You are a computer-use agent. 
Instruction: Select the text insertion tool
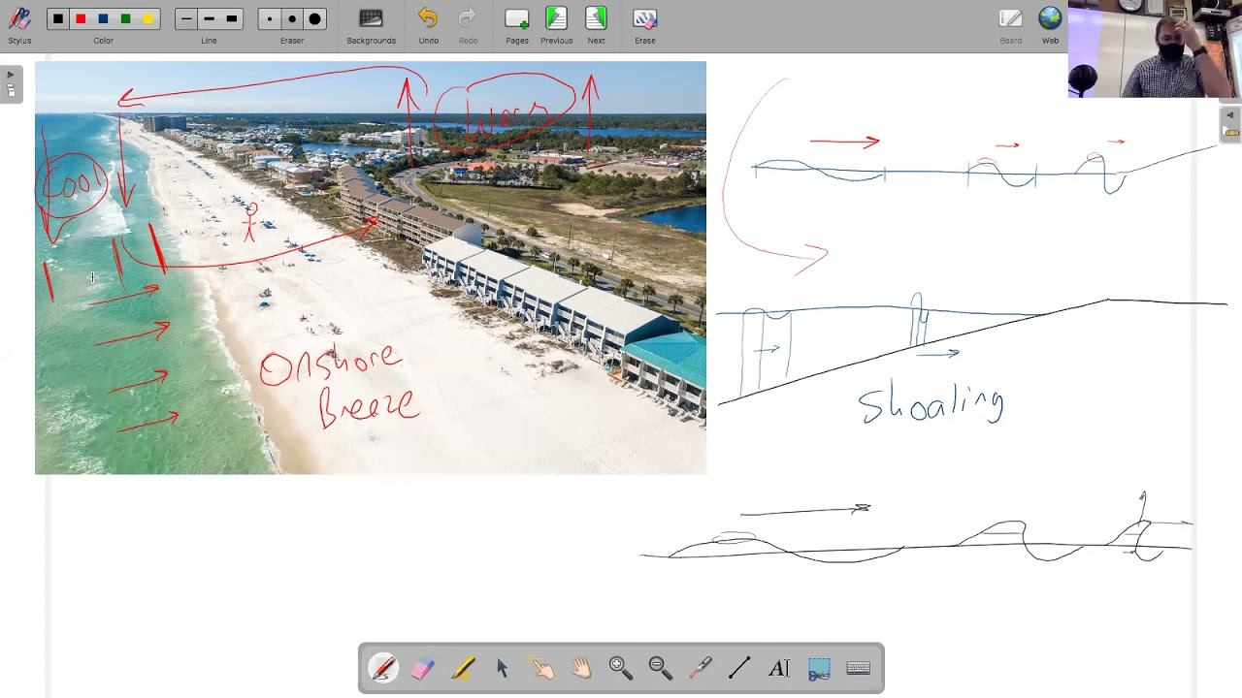[779, 668]
